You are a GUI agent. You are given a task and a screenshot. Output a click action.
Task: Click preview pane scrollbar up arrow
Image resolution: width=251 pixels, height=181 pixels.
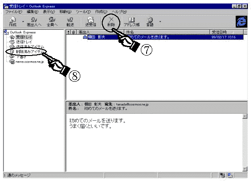(x=245, y=116)
